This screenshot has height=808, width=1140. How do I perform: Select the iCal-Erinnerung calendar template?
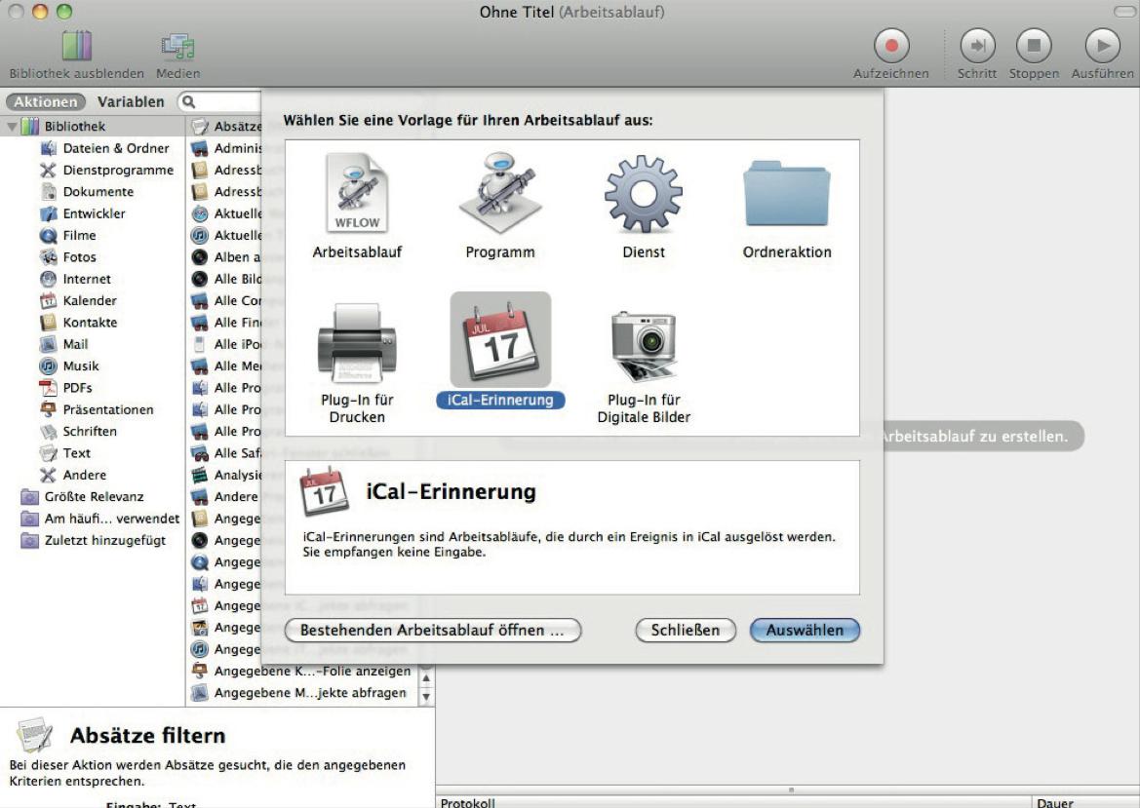500,340
